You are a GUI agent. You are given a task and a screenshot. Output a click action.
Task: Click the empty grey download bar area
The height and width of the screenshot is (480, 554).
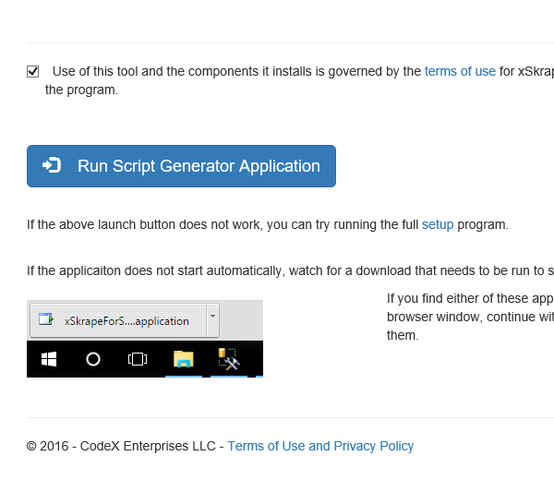(242, 320)
